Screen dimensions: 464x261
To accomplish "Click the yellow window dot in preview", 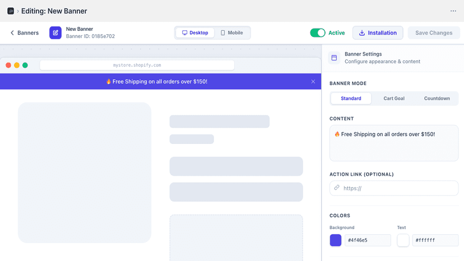I will coord(17,65).
